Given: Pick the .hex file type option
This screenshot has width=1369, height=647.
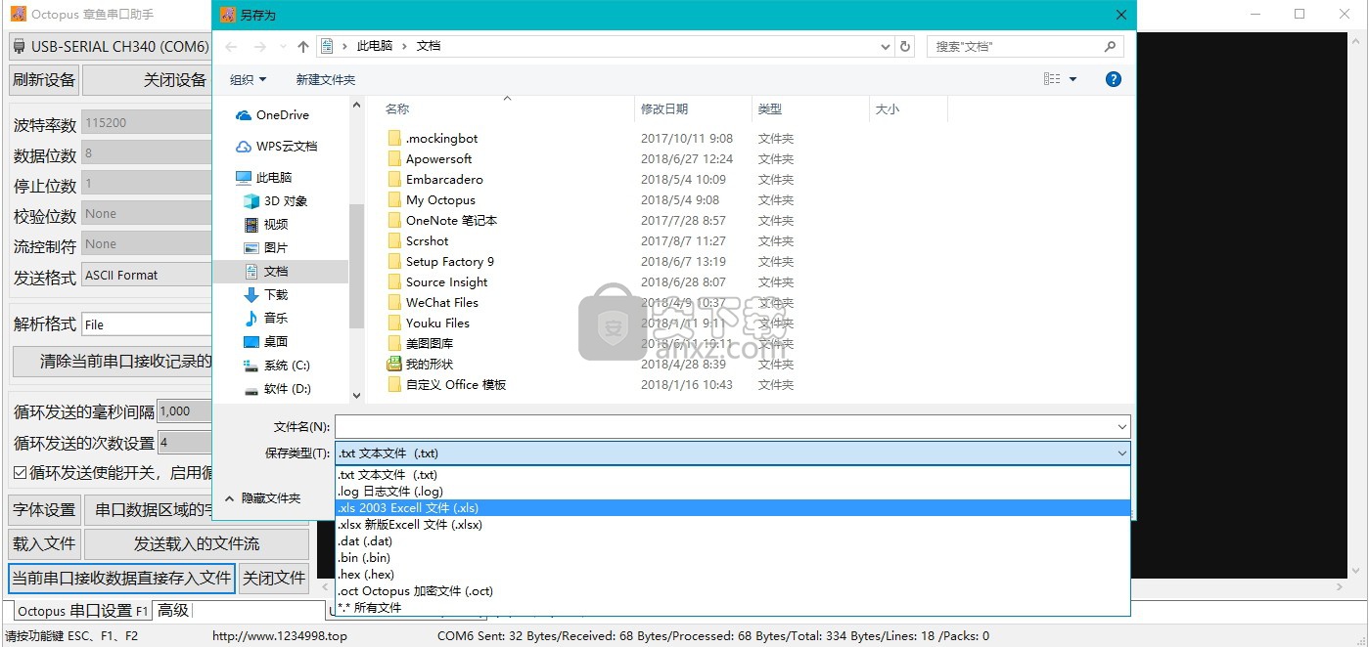Looking at the screenshot, I should point(733,575).
